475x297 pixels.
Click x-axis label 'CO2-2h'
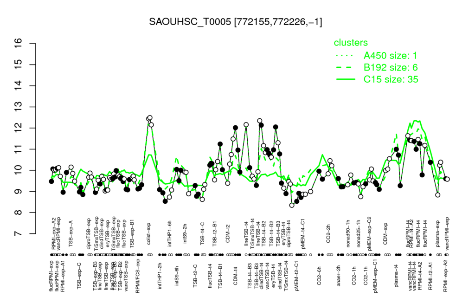pos(328,235)
